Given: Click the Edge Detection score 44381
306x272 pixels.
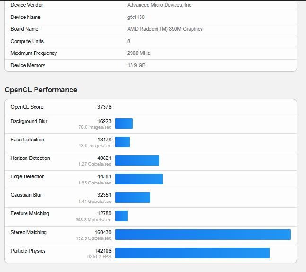Looking at the screenshot, I should pos(104,176).
